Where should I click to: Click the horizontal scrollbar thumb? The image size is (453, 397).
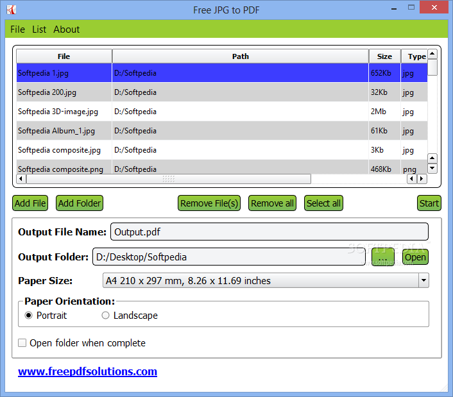pyautogui.click(x=169, y=179)
